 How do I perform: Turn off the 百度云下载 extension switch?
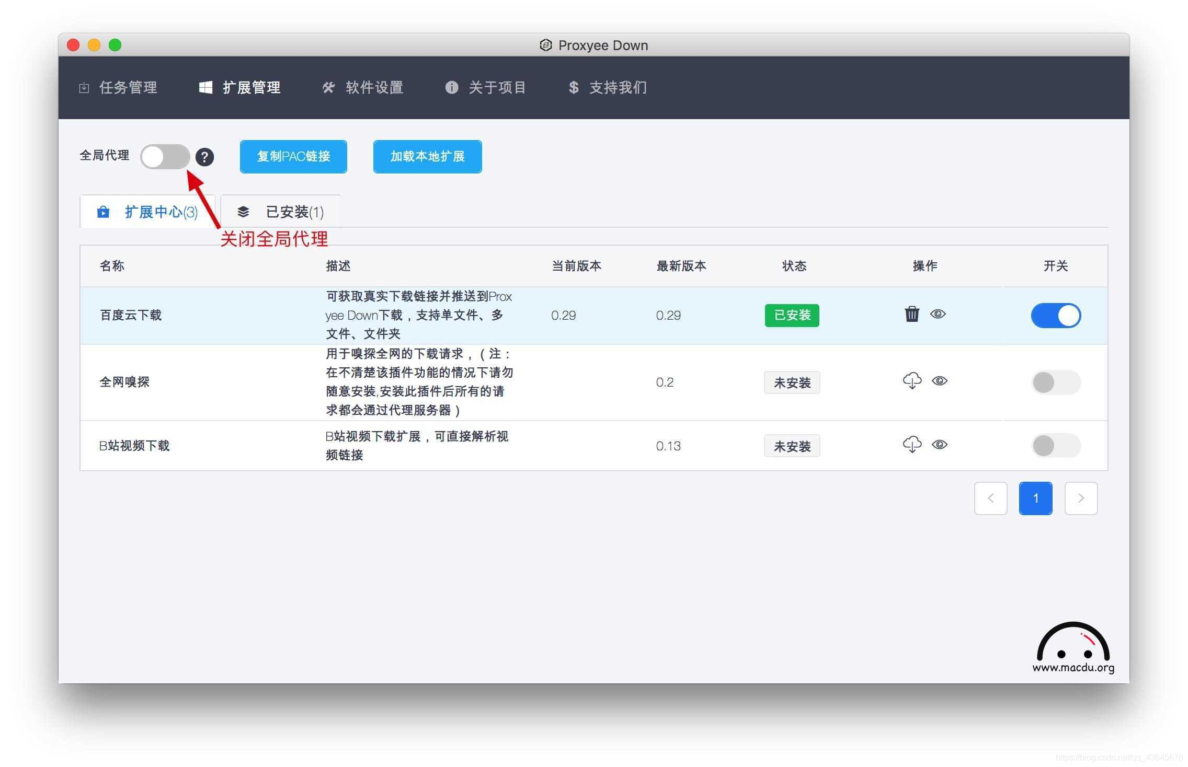click(1056, 316)
